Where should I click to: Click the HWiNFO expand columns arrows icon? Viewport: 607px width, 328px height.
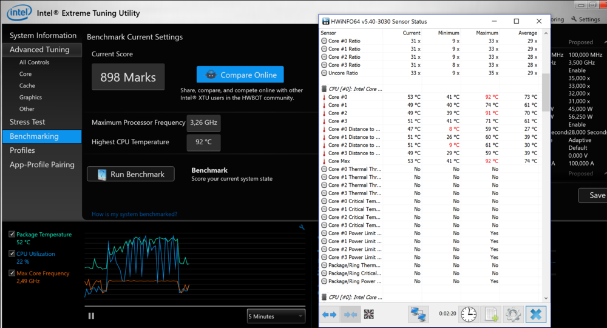tap(330, 314)
